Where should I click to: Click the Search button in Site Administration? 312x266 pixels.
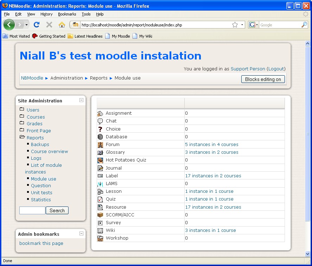[57, 210]
